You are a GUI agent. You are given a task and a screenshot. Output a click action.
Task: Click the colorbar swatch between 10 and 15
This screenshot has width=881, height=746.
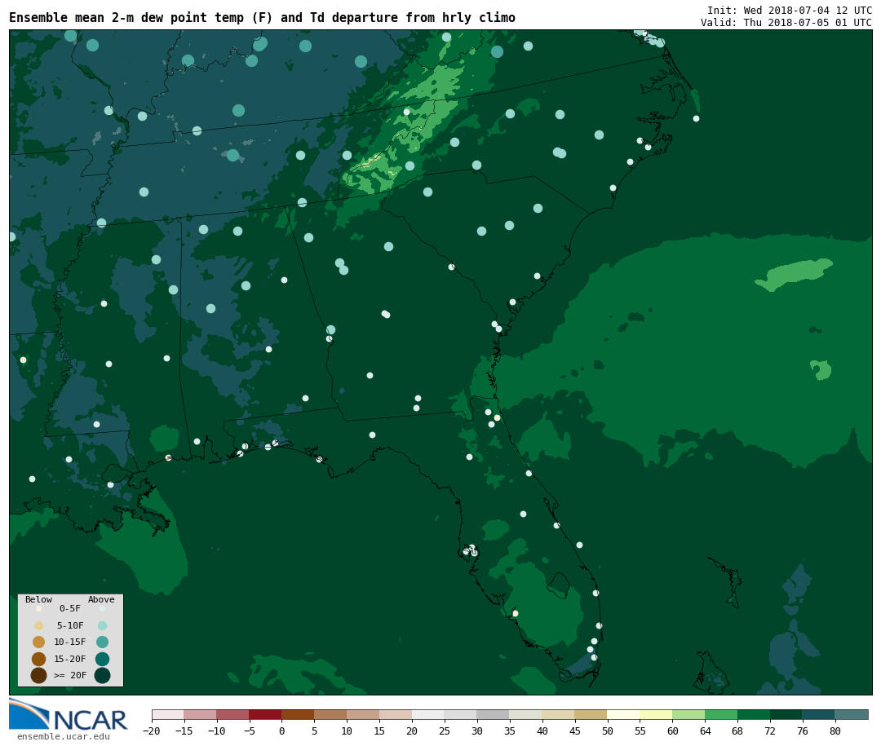coord(364,714)
